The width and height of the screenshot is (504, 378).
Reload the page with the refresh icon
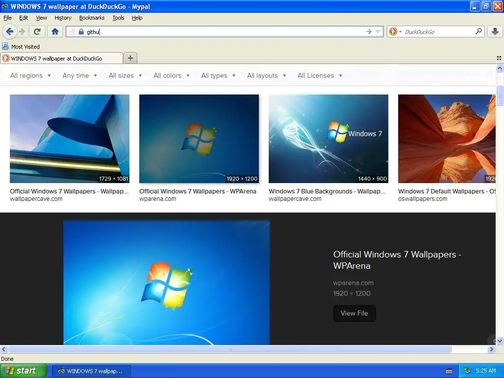click(x=37, y=31)
